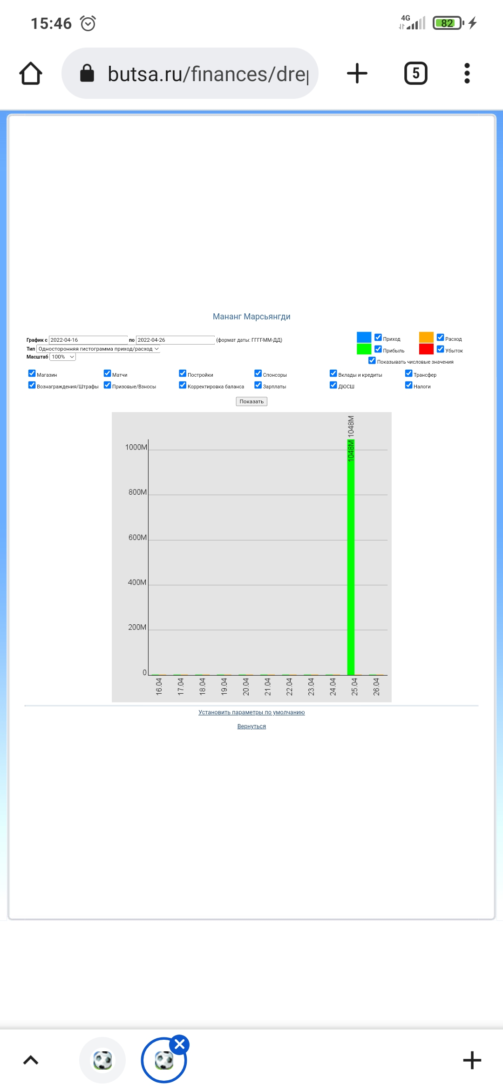Click the start date field 2022-04-16

[x=88, y=340]
